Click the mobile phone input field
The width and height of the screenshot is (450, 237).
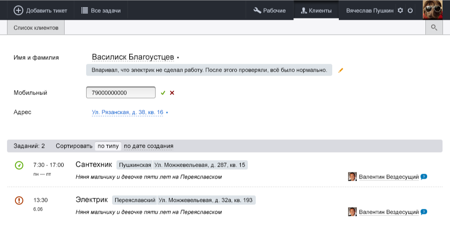(x=121, y=93)
